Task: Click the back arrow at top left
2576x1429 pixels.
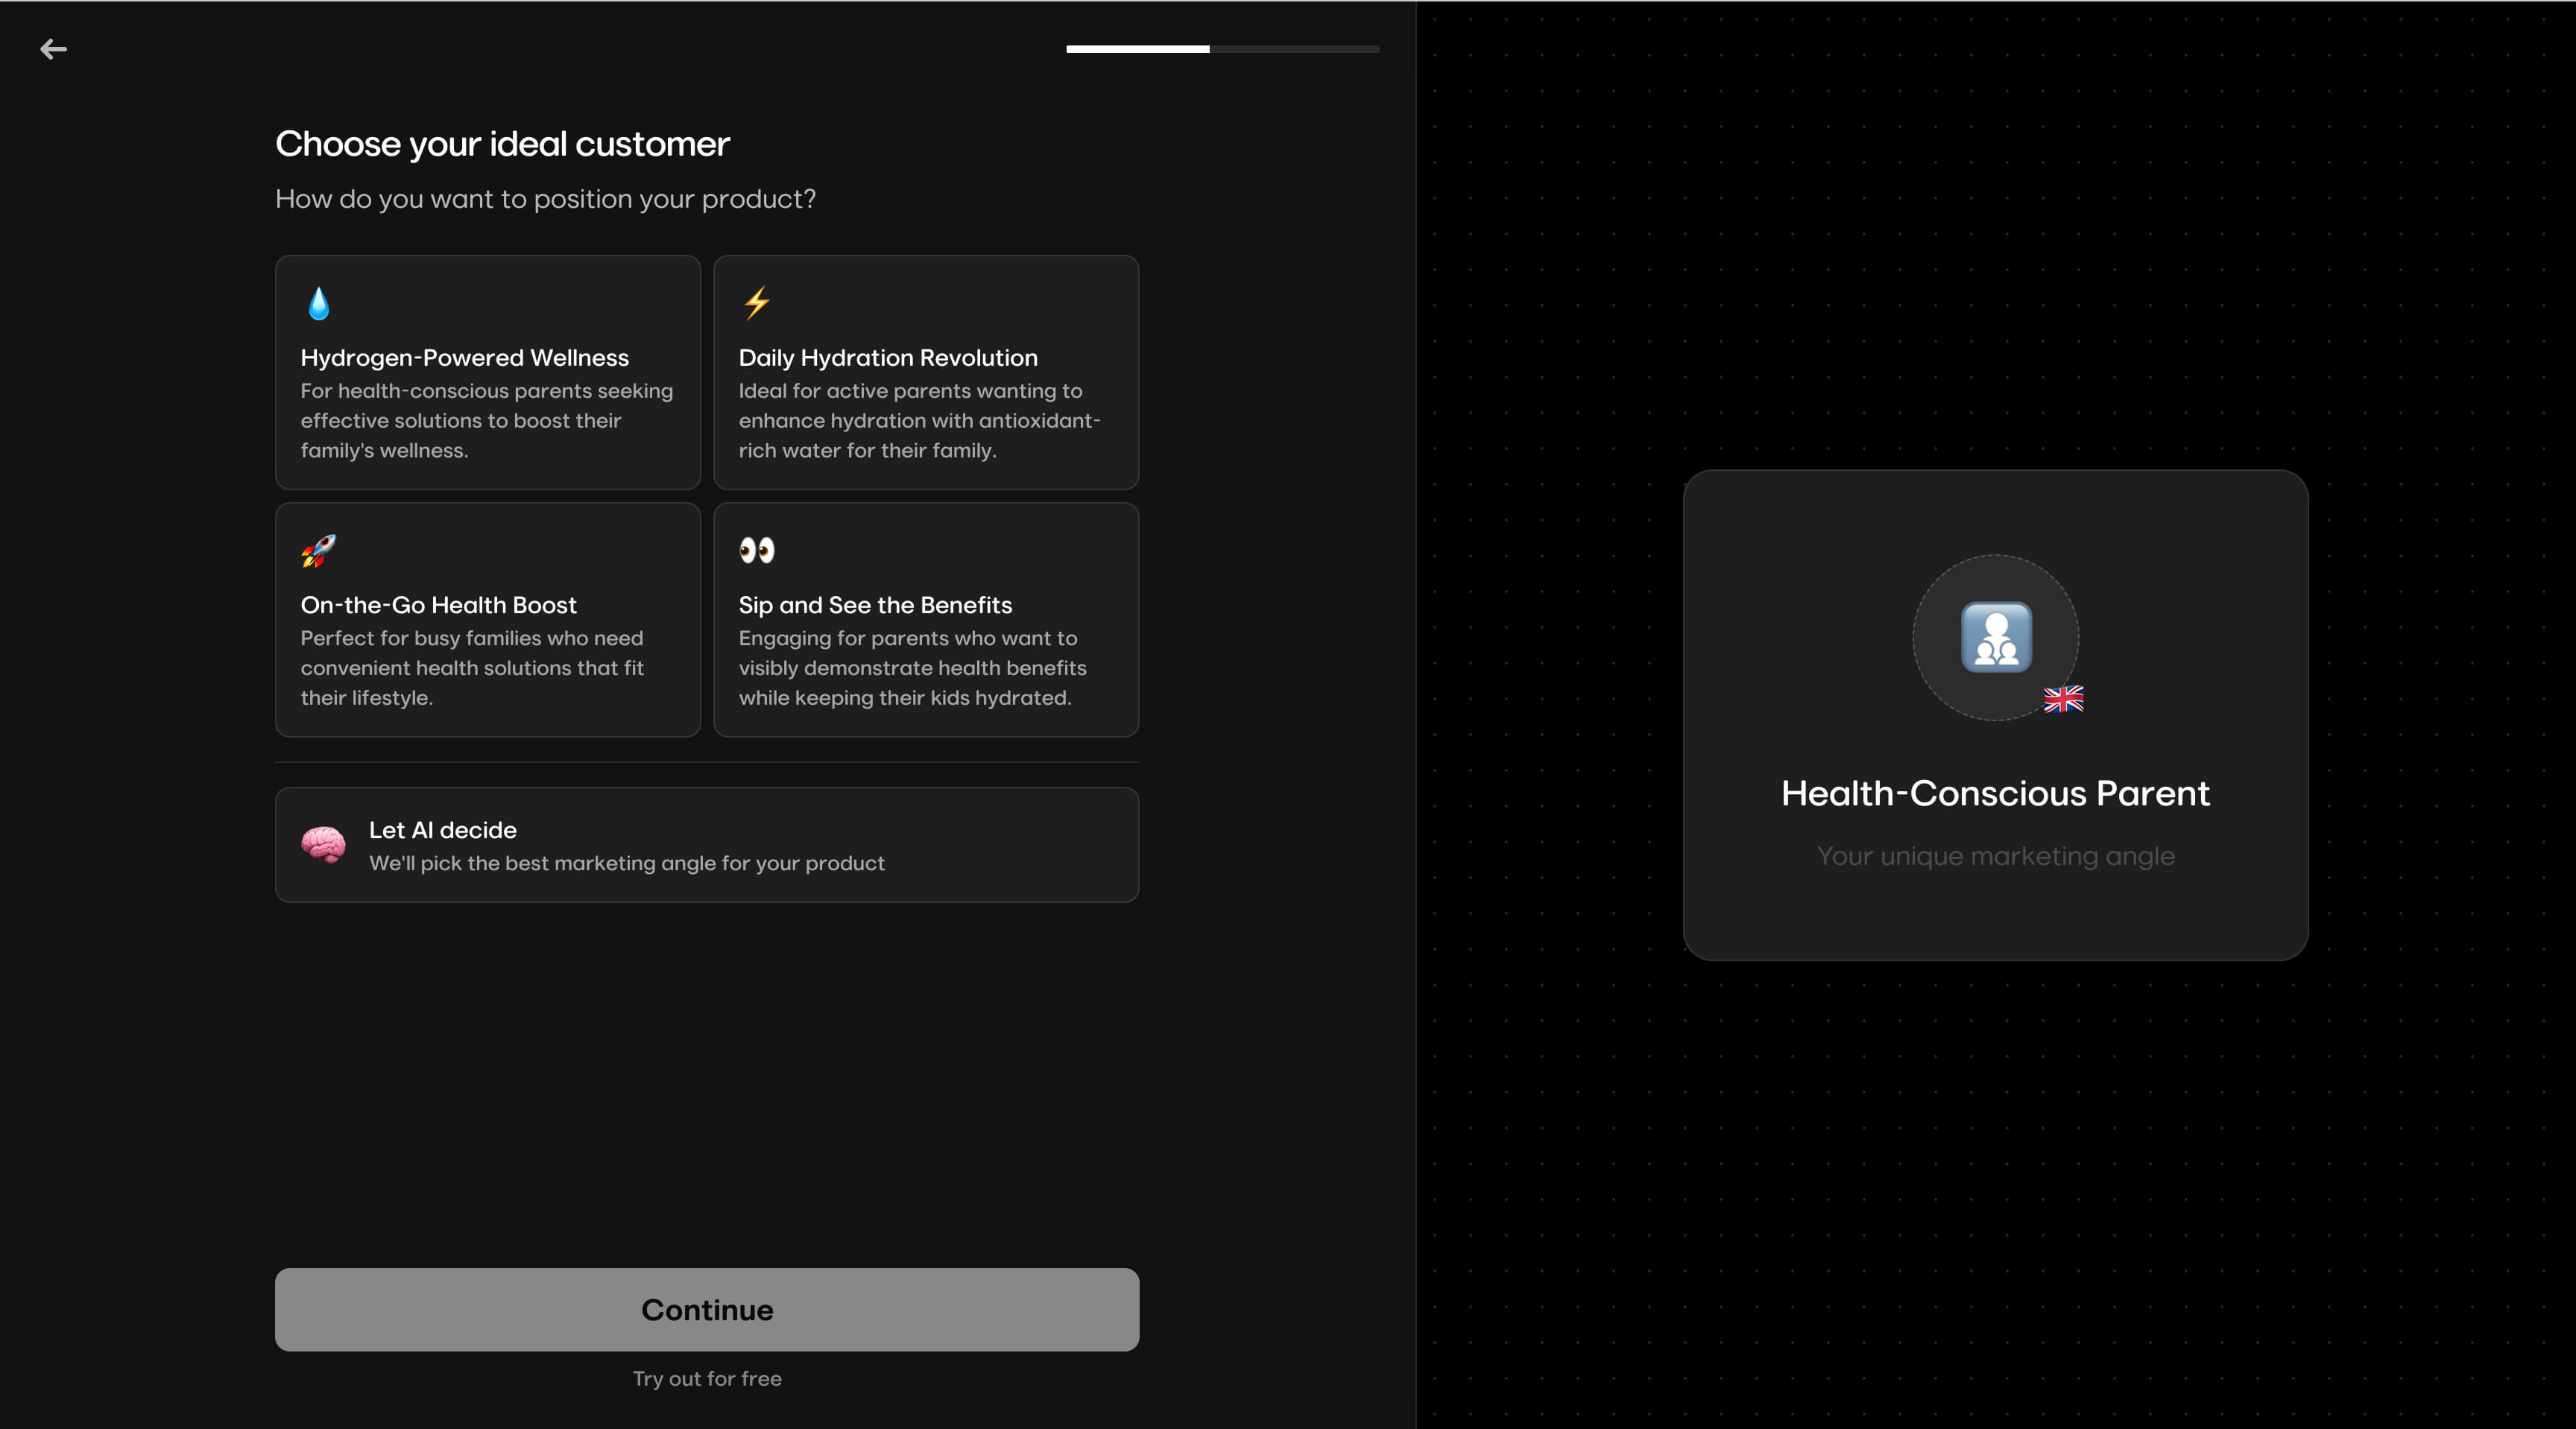Action: pyautogui.click(x=54, y=49)
